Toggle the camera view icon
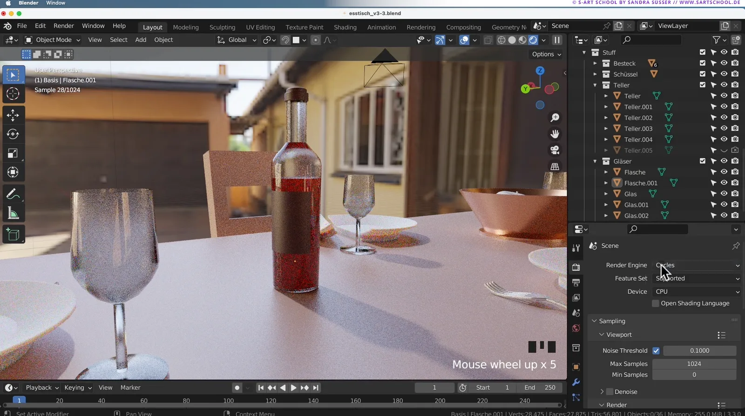Screen dimensions: 745x416 [555, 150]
